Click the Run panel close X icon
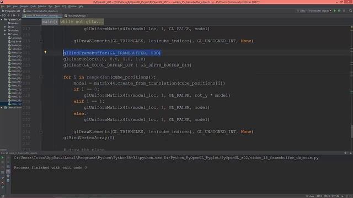The height and width of the screenshot is (198, 353). (x=2, y=183)
